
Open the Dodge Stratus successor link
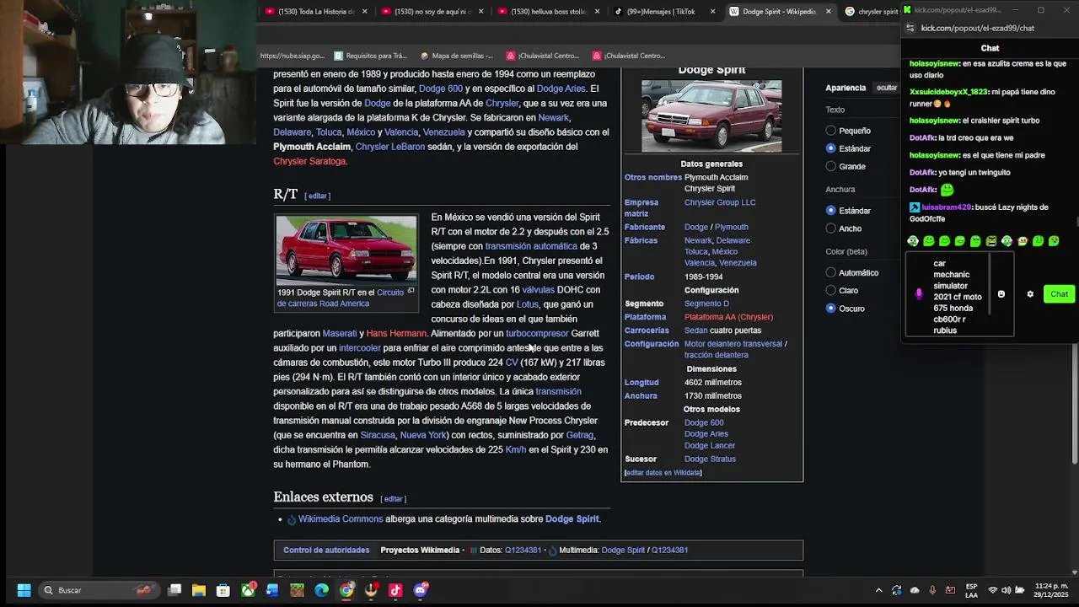coord(710,459)
